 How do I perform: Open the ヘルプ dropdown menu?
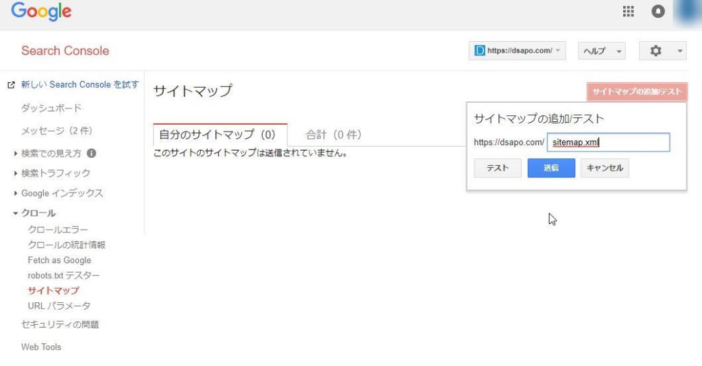point(602,51)
